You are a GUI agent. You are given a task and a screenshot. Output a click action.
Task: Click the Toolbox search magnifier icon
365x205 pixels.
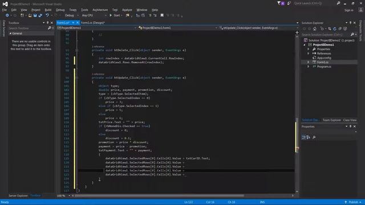coord(50,28)
